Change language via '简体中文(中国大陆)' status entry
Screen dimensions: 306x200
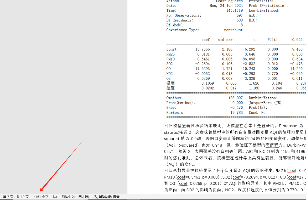75,197
